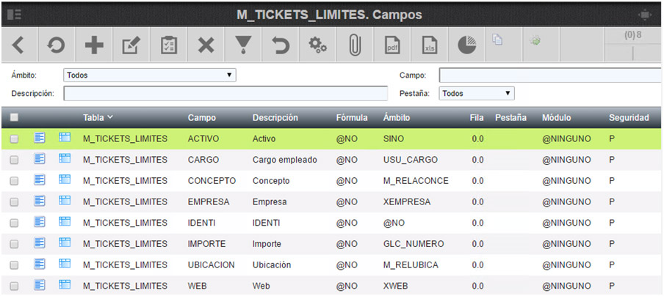The height and width of the screenshot is (296, 664).
Task: Sort by the Tabla column header arrow
Action: [110, 117]
